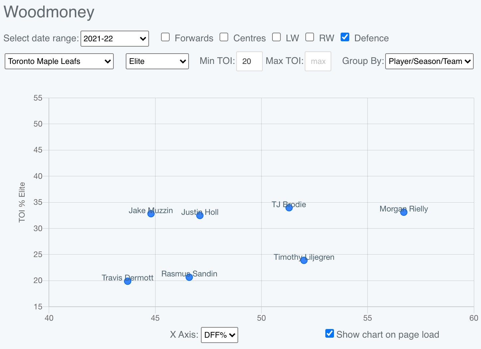This screenshot has width=481, height=349.
Task: Click the Rasmus Sandin data point
Action: coord(189,277)
